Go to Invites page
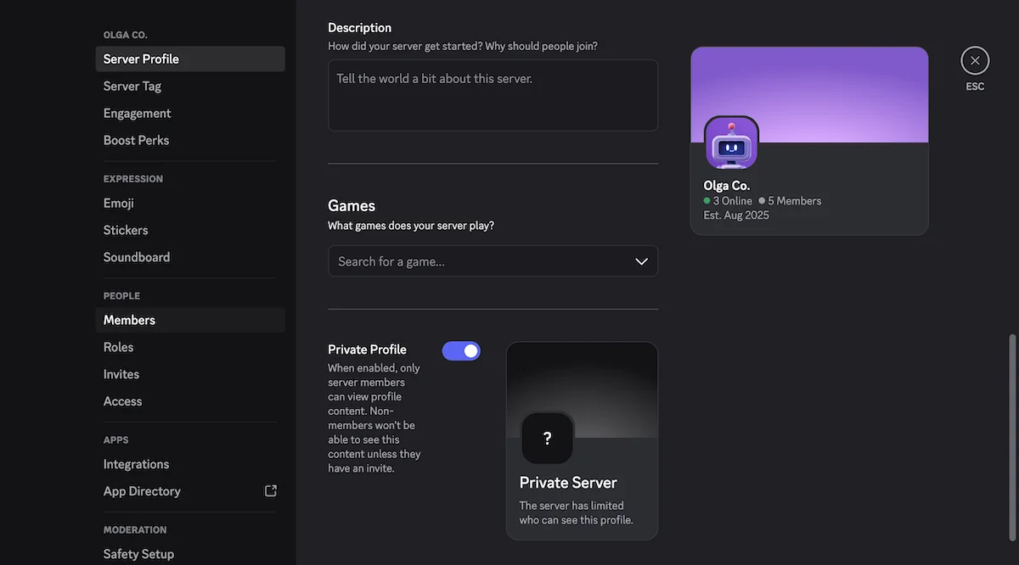The height and width of the screenshot is (565, 1019). point(190,374)
